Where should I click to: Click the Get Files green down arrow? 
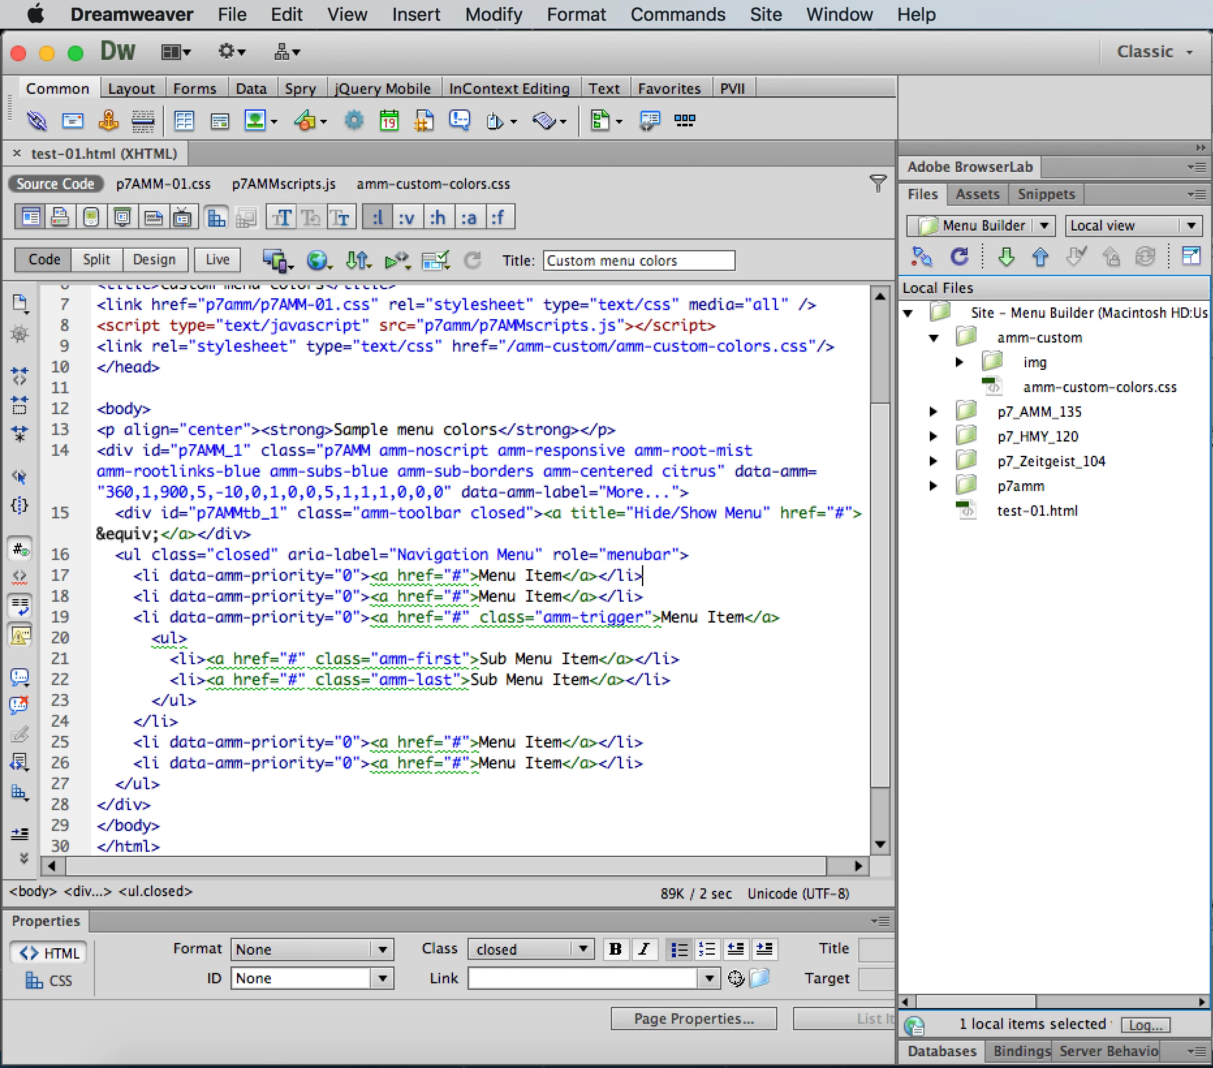pyautogui.click(x=1006, y=257)
